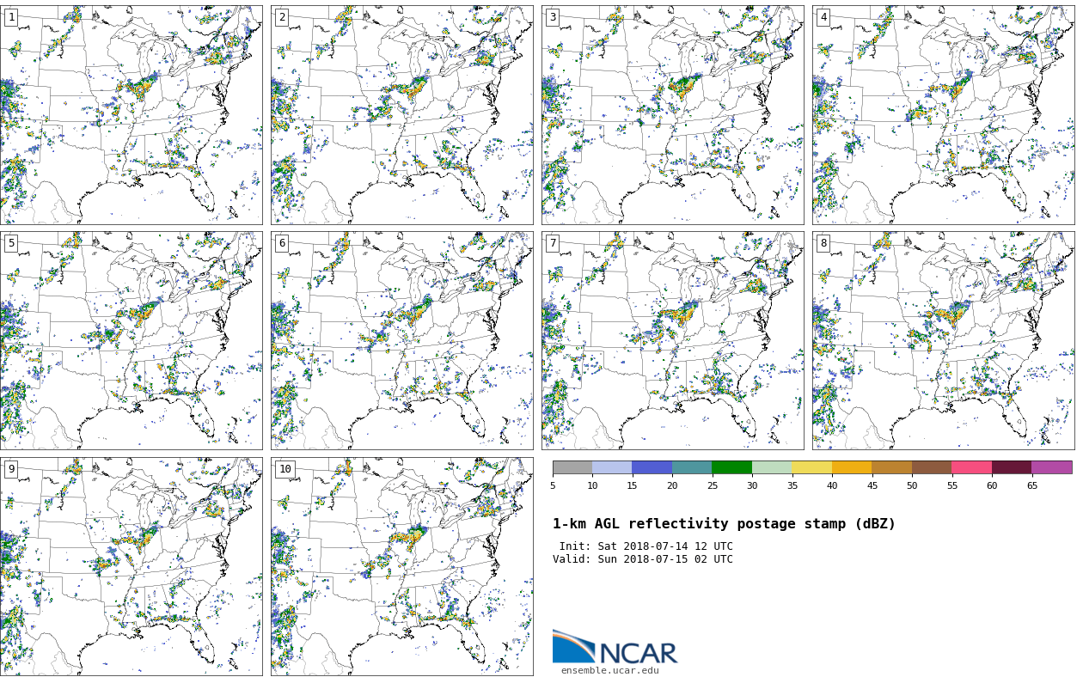This screenshot has height=677, width=1083.
Task: Click the Valid time text line
Action: coord(643,560)
